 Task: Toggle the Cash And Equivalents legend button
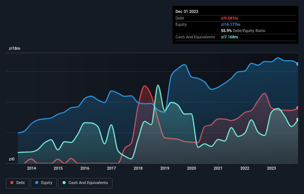click(85, 183)
